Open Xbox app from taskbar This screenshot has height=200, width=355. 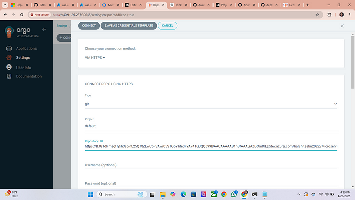pyautogui.click(x=214, y=194)
